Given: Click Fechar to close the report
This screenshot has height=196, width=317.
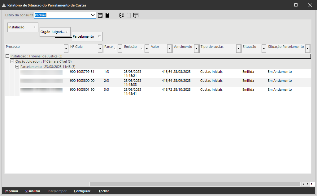Looking at the screenshot, I should (104, 191).
